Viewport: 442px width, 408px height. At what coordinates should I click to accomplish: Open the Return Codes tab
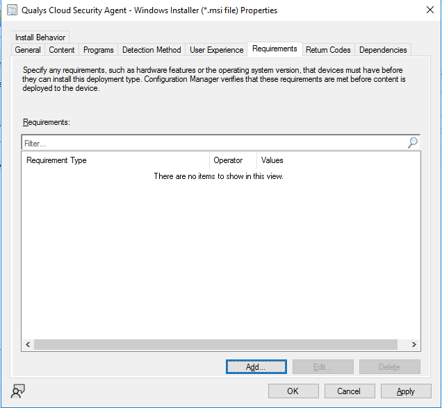[x=328, y=50]
